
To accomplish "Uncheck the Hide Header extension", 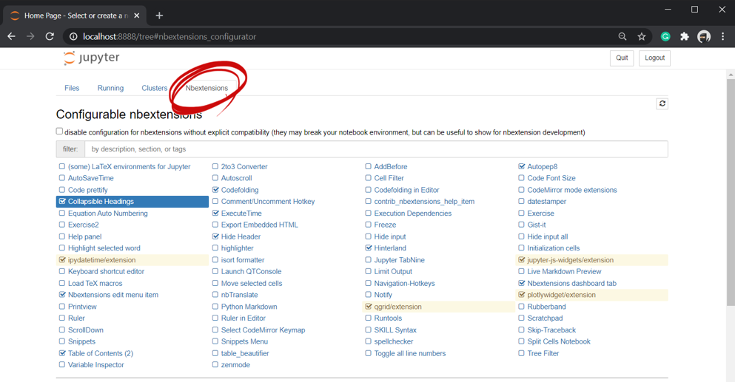I will [215, 236].
